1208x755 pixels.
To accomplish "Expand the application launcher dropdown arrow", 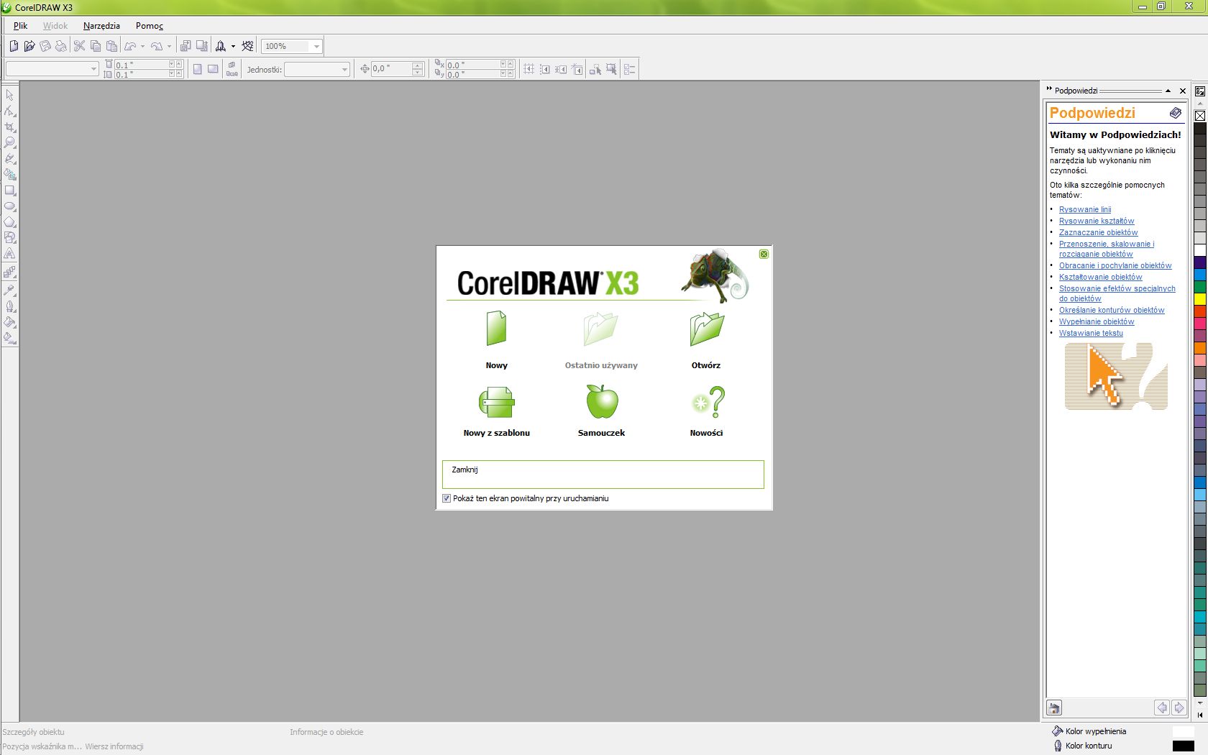I will (x=233, y=46).
